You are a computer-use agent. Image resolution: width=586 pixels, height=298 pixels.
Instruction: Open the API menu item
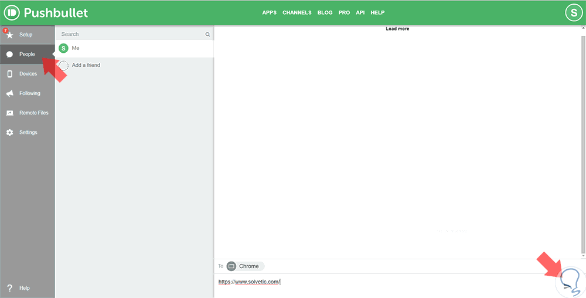[x=360, y=13]
